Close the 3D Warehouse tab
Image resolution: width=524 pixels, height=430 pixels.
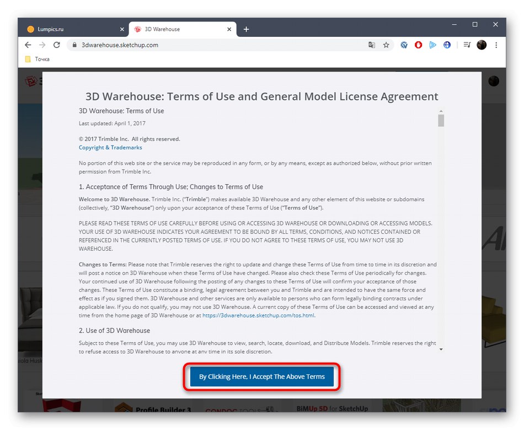(x=229, y=29)
